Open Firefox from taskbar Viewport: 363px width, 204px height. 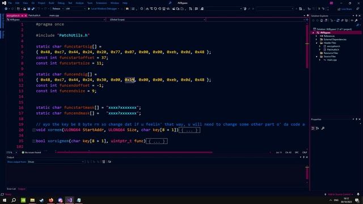coord(51,200)
